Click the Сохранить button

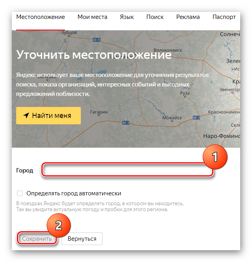click(x=37, y=239)
